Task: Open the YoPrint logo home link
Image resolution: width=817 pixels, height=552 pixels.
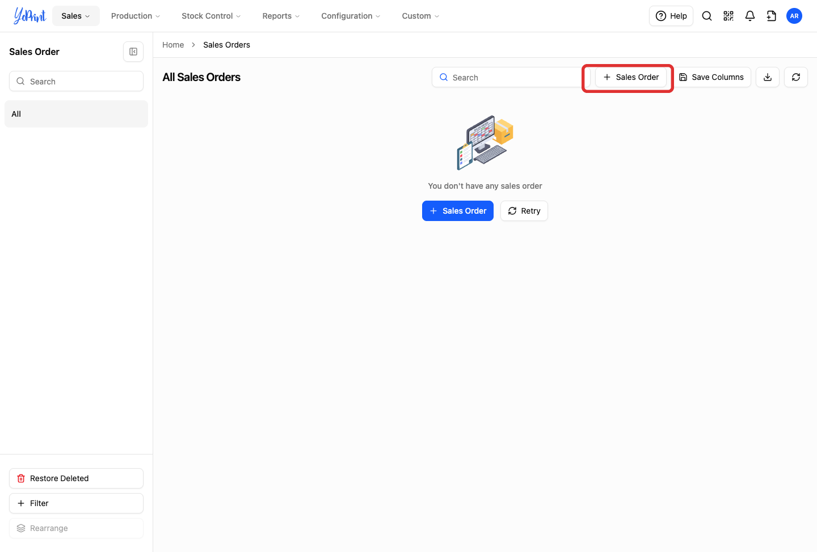Action: (x=30, y=16)
